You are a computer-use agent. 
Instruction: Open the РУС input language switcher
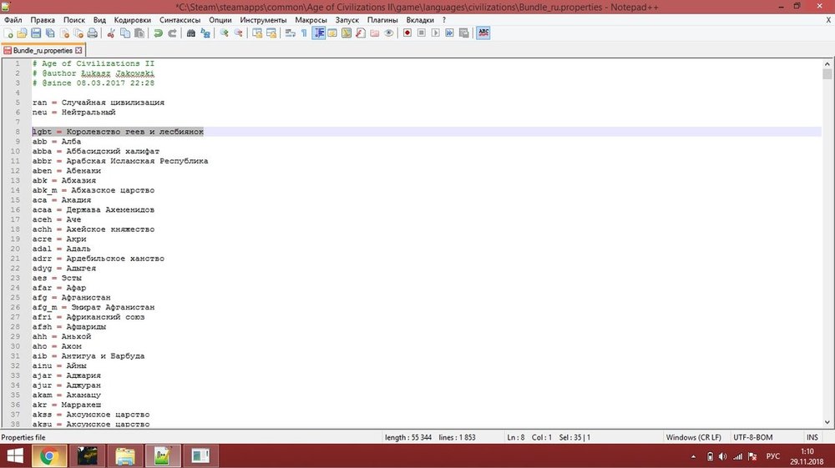coord(772,456)
